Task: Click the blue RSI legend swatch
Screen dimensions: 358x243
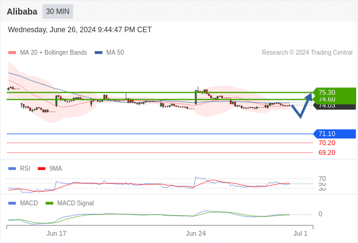Action: [x=12, y=169]
